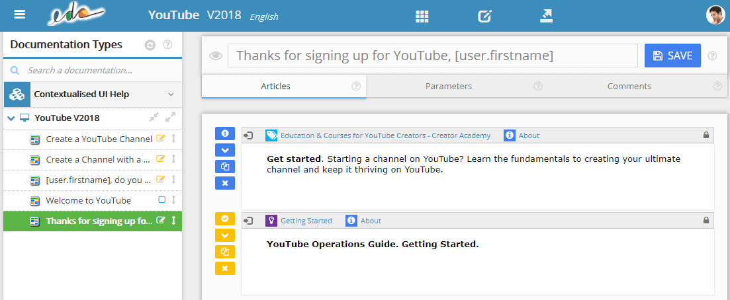Click the 'English' language label in header
This screenshot has width=730, height=300.
click(x=264, y=17)
